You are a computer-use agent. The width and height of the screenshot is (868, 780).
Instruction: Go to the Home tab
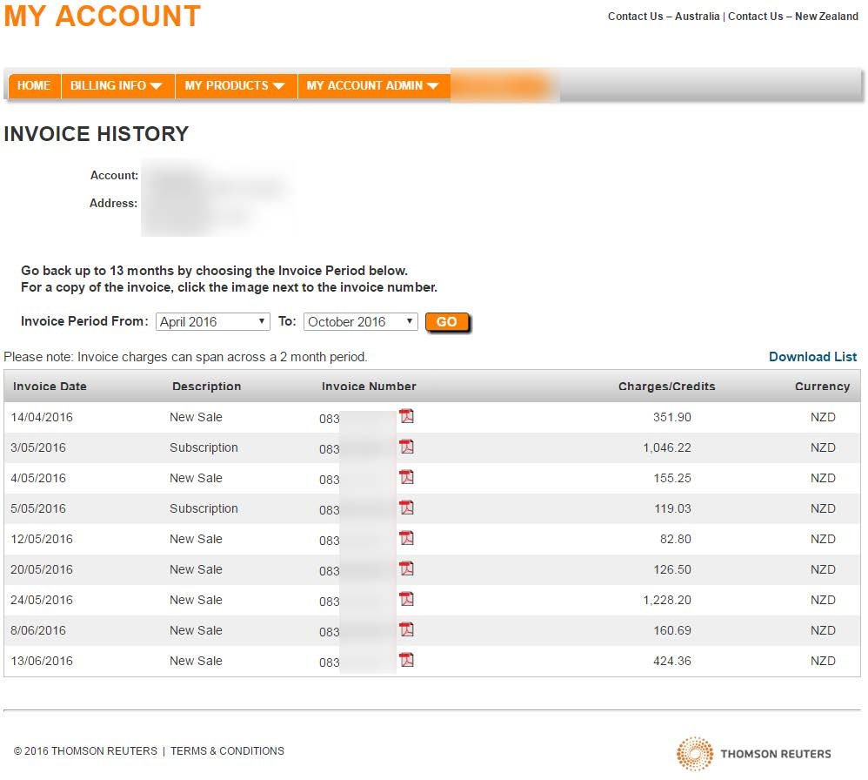tap(34, 85)
